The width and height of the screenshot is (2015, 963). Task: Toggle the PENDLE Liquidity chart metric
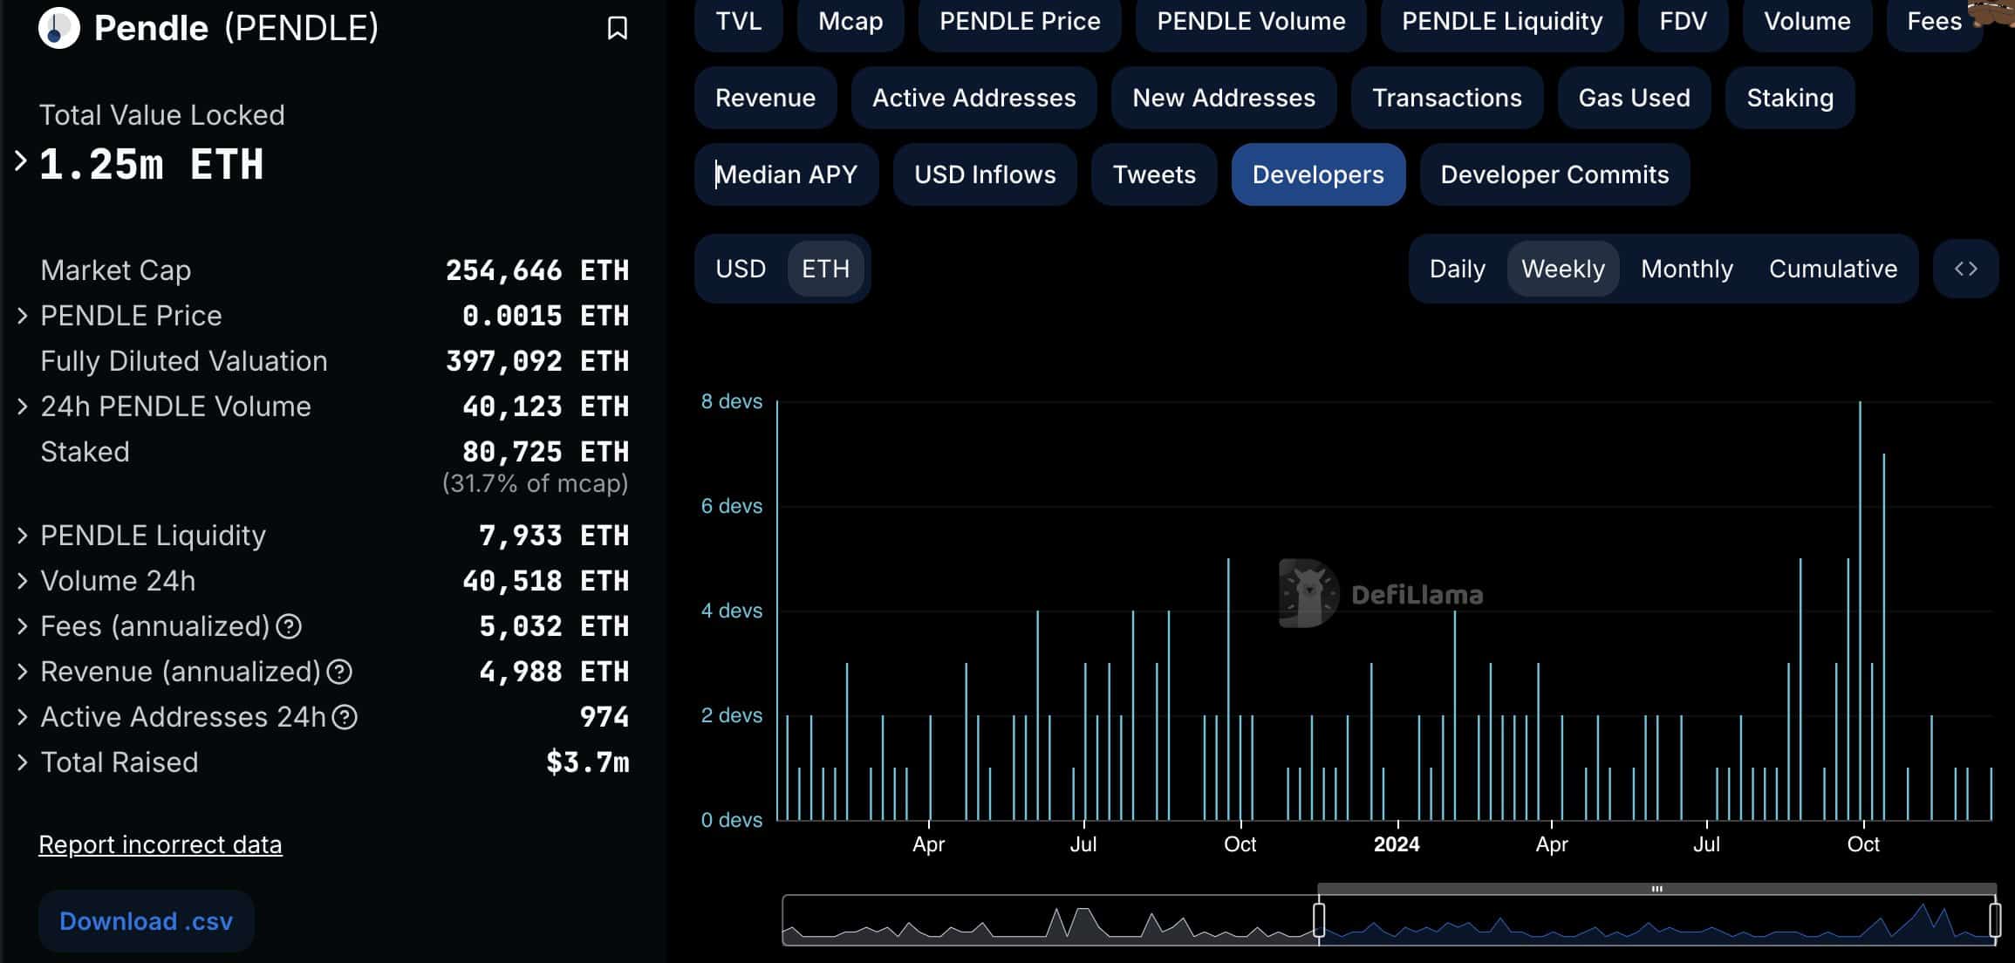point(1502,22)
